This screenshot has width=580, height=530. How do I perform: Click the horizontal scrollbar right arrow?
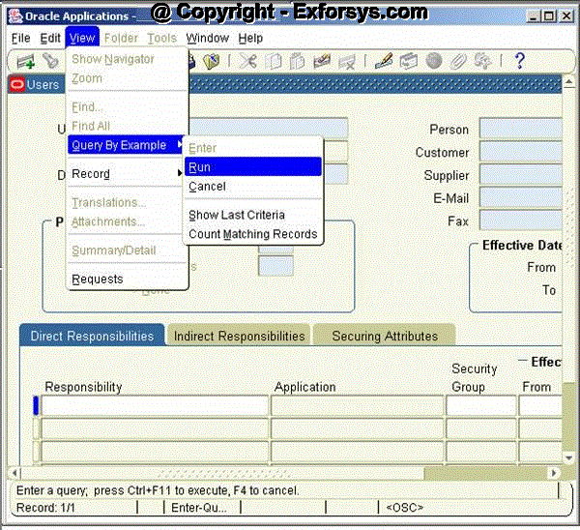click(555, 473)
